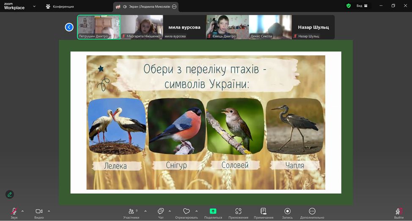Open the Вид view layout menu
Screen dimensions: 412x221
362,6
